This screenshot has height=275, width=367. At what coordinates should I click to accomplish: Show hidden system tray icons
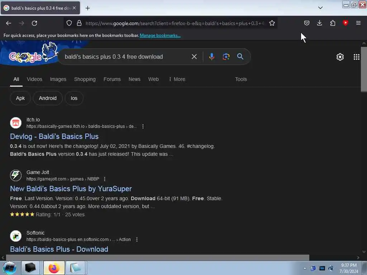point(305,268)
